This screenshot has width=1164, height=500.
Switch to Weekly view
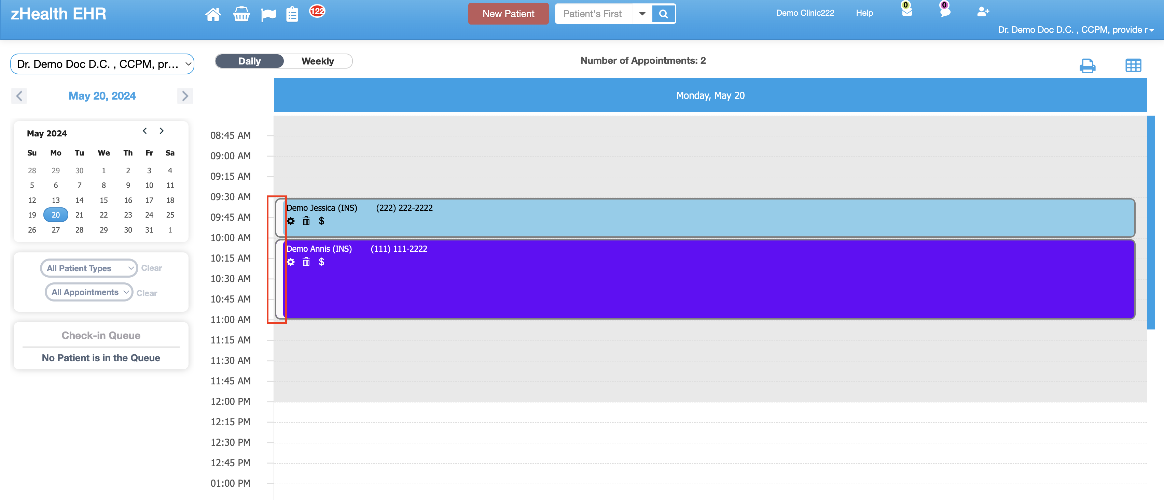coord(318,61)
